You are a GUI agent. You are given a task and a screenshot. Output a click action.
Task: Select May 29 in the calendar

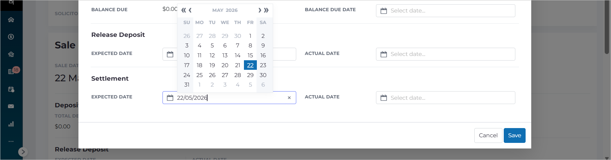[x=250, y=75]
